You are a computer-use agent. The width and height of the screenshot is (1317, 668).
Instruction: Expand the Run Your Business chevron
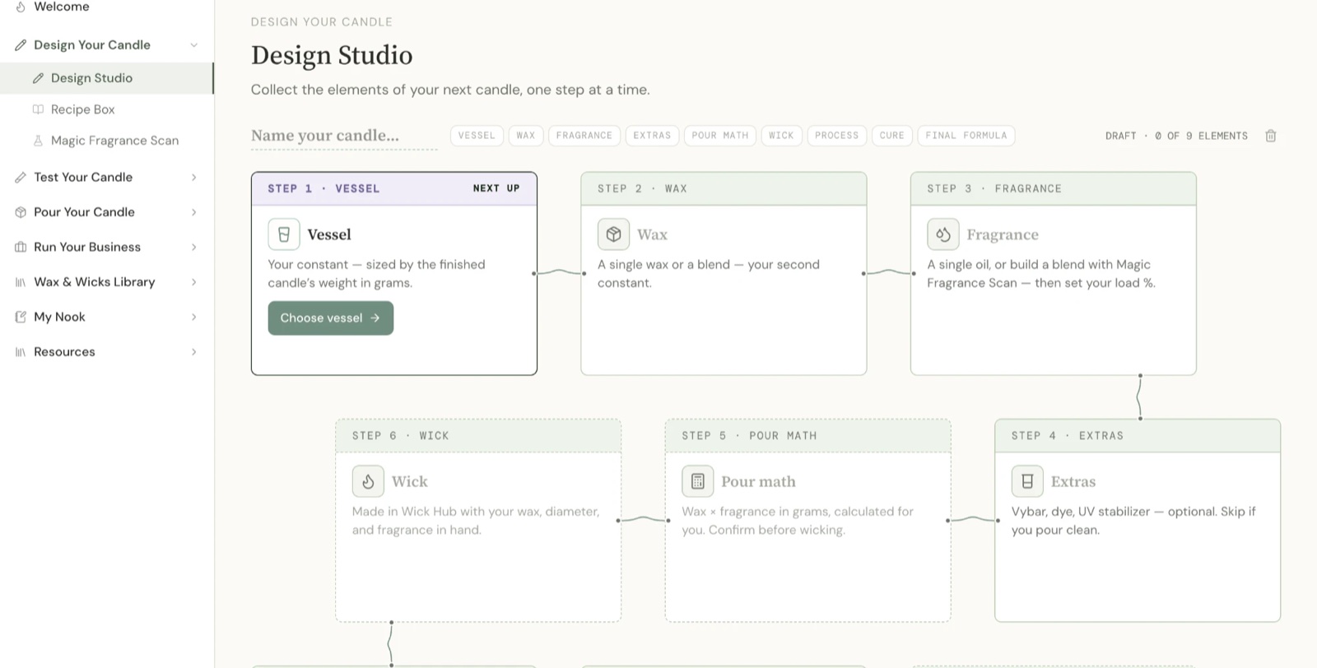194,247
